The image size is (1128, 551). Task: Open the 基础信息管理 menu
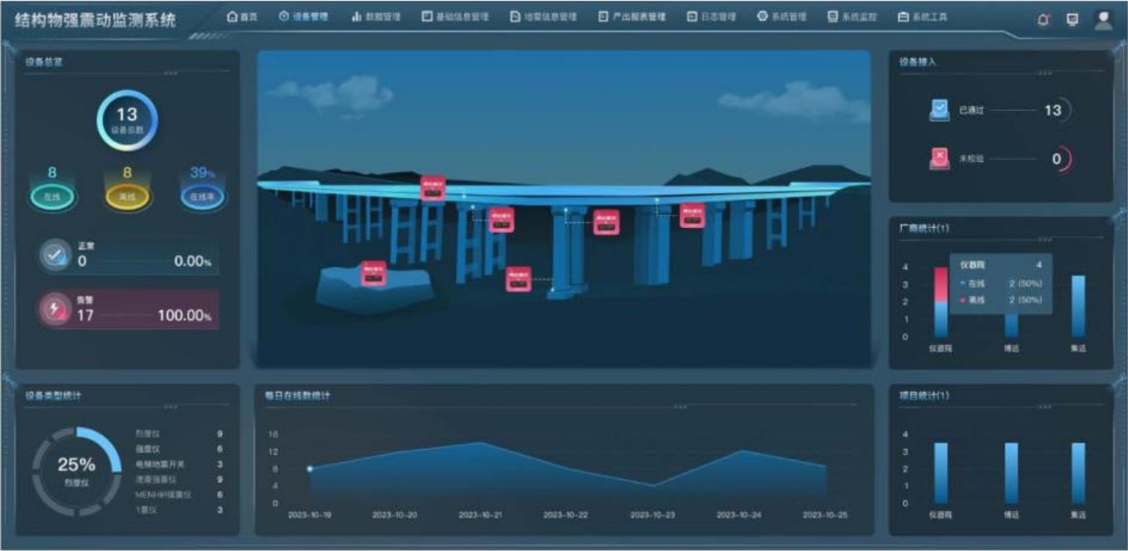455,17
